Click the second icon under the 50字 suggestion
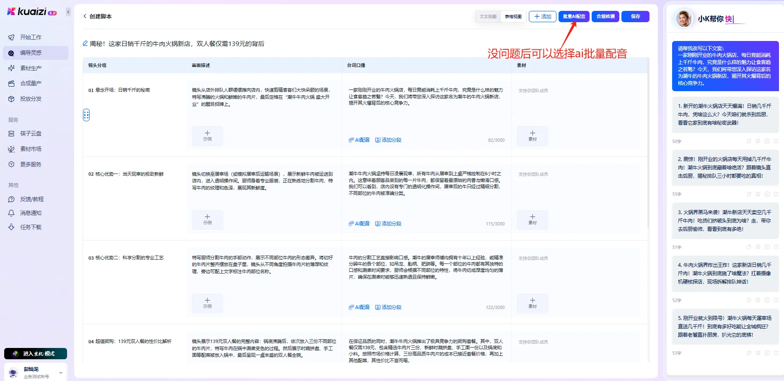This screenshot has width=784, height=381. [x=758, y=141]
